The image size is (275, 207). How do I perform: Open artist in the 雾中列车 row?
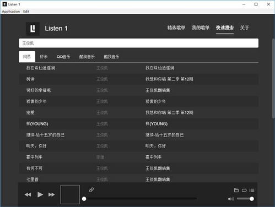pyautogui.click(x=100, y=157)
